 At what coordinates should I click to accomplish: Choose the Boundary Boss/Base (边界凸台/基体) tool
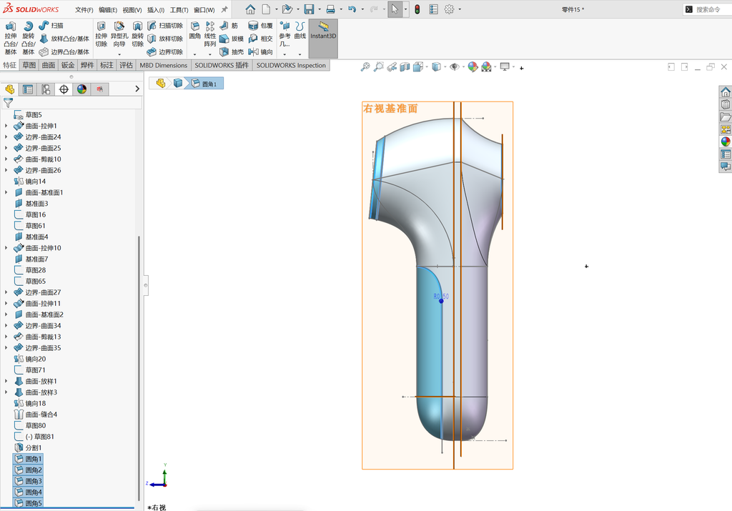coord(64,51)
